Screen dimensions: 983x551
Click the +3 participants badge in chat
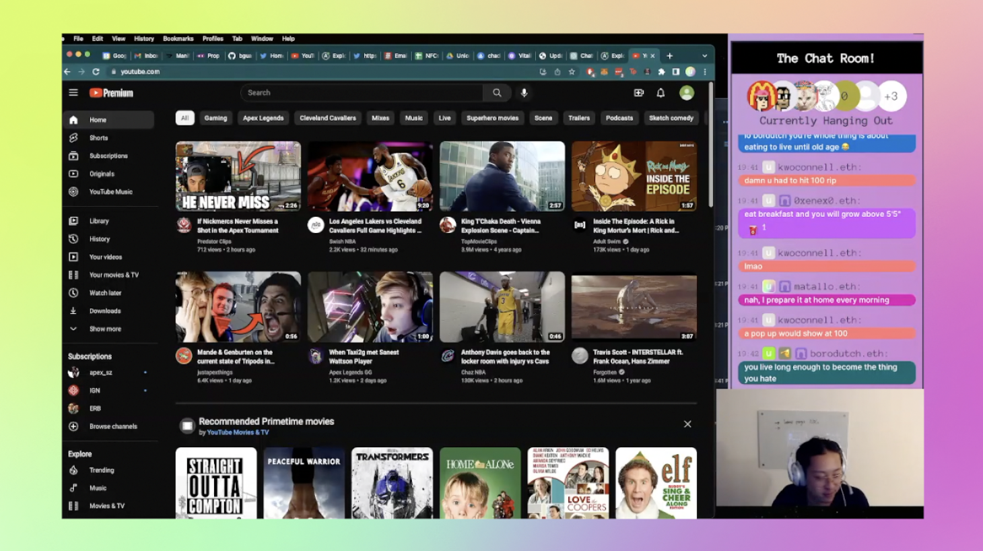tap(891, 96)
